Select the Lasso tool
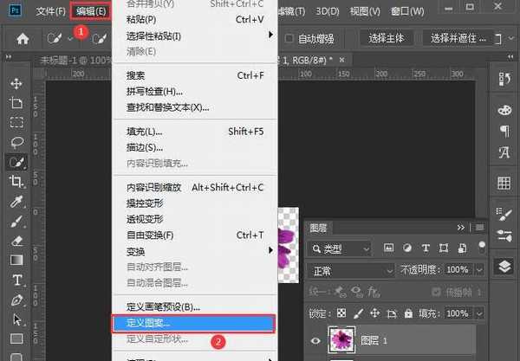Screen dimensions: 520x361 16,142
